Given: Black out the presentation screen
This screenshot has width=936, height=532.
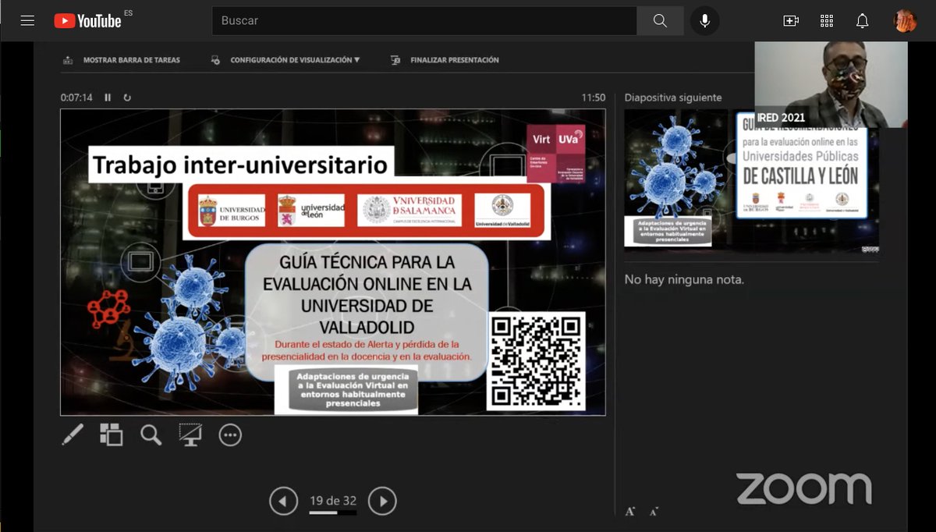Looking at the screenshot, I should (x=190, y=434).
